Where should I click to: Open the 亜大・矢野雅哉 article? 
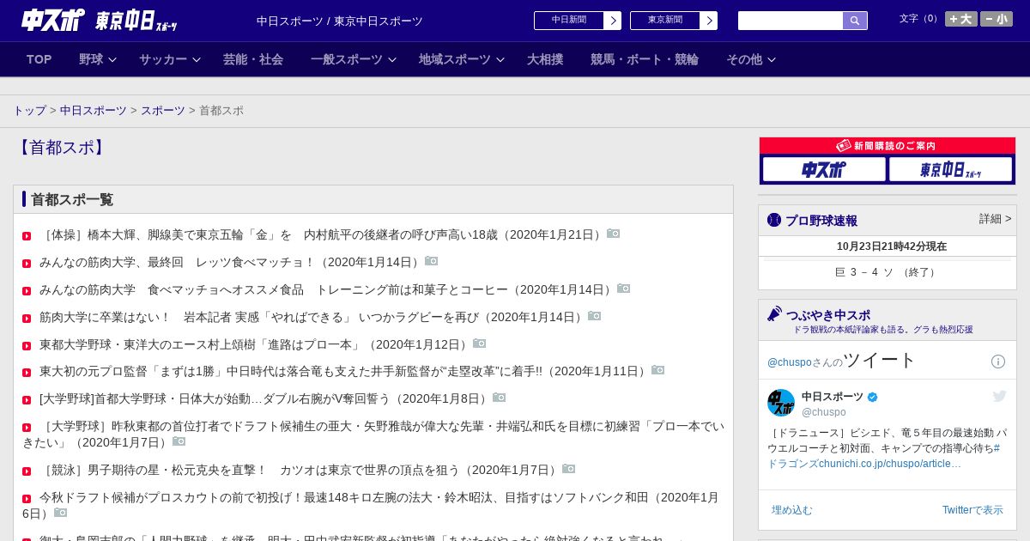click(373, 434)
